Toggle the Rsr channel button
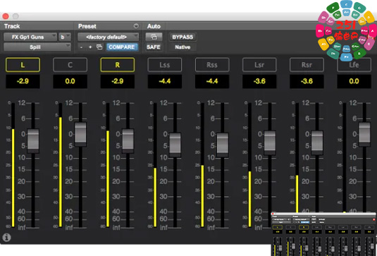The width and height of the screenshot is (377, 256). click(x=307, y=65)
